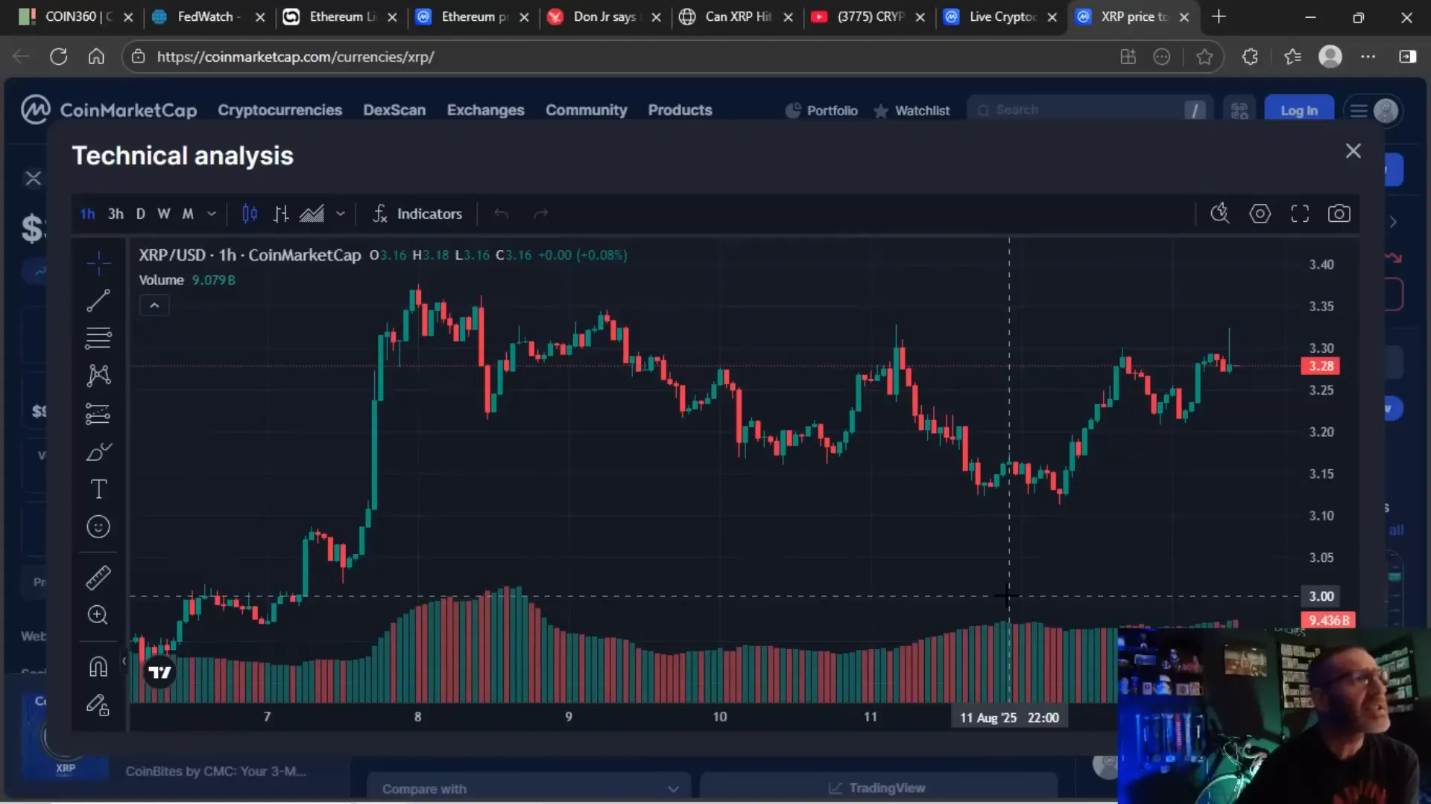This screenshot has width=1431, height=804.
Task: Activate the zoom in tool
Action: [x=98, y=615]
